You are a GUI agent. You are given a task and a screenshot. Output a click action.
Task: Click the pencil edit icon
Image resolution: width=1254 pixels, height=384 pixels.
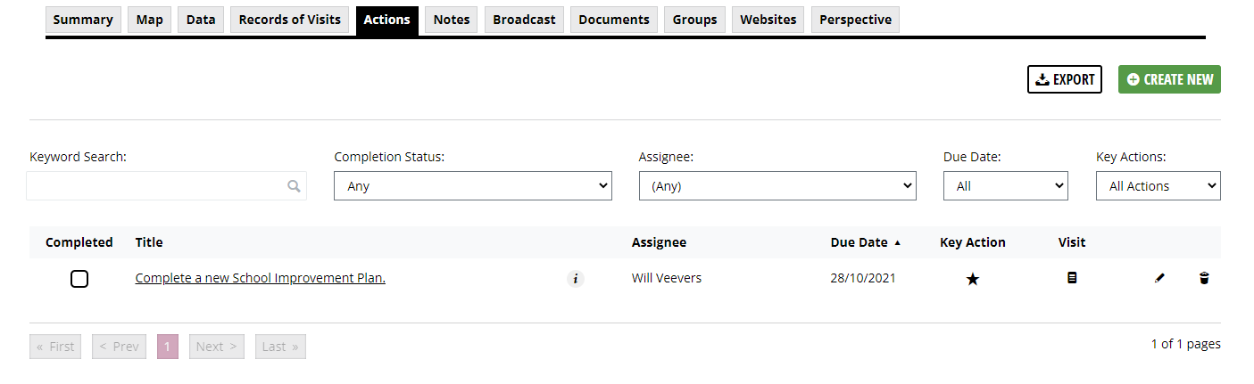[x=1159, y=278]
